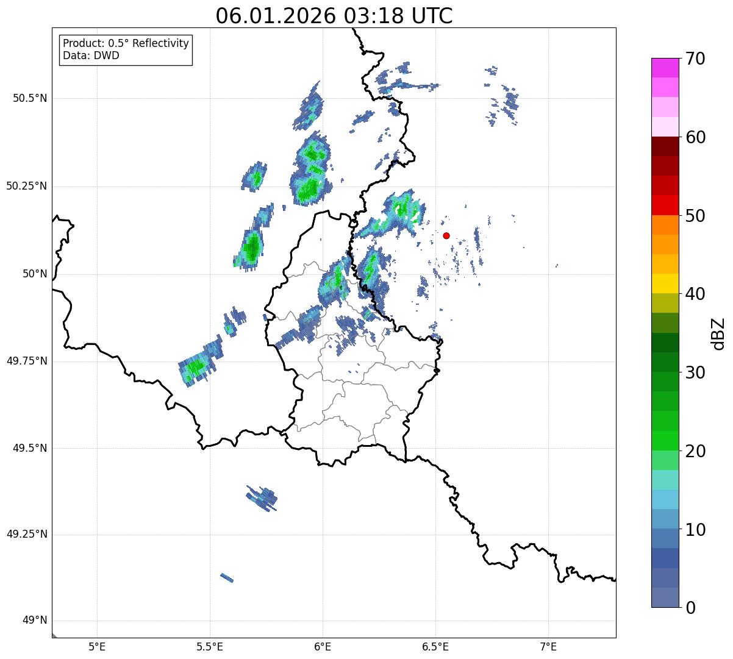Viewport: 733px width, 659px height.
Task: Click the '6.5°E' longitude label
Action: coord(436,646)
